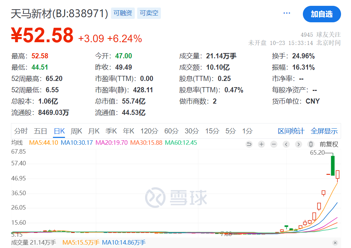Move chart left with previous arrow
Image resolution: width=351 pixels, height=248 pixels.
(286, 144)
